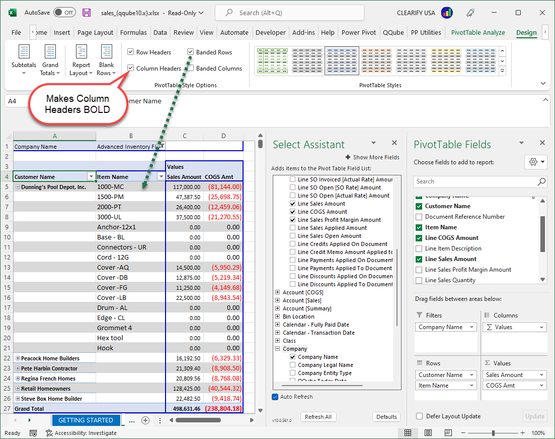Select the orange PivotTable style thumbnail

pos(376,60)
